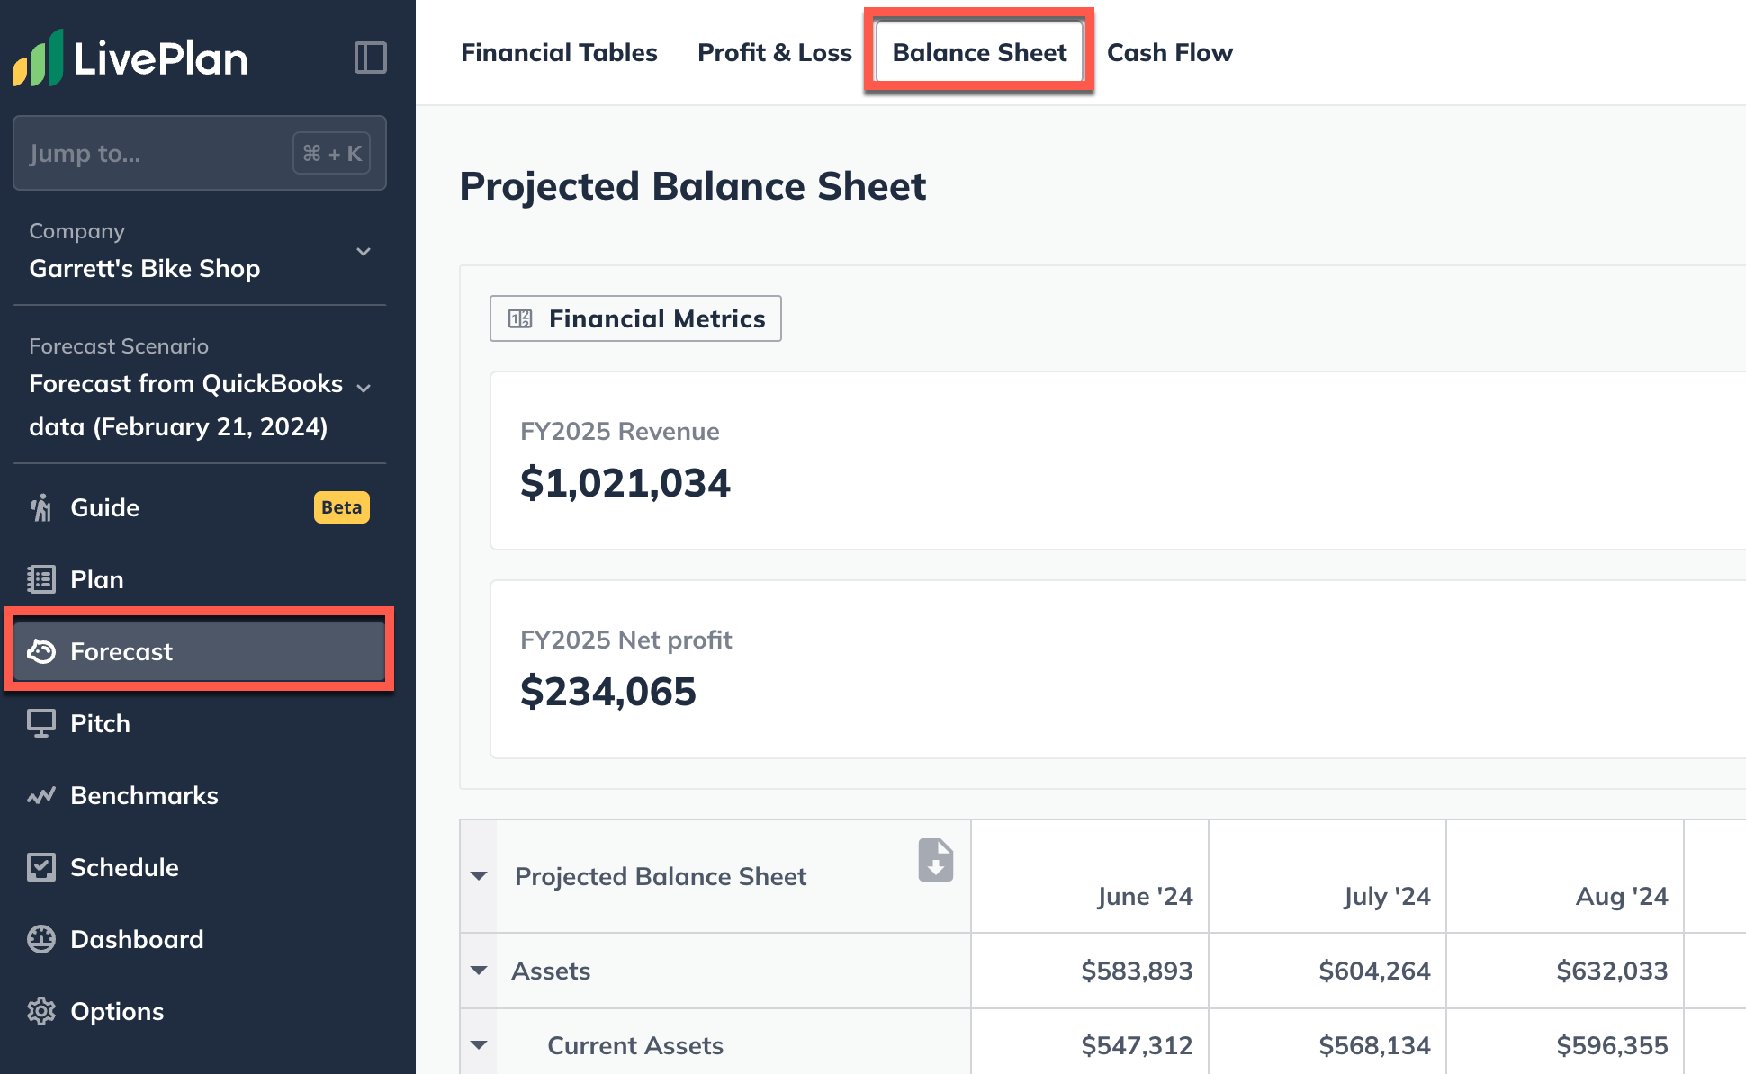
Task: Click the Forecast icon in the sidebar
Action: (41, 651)
